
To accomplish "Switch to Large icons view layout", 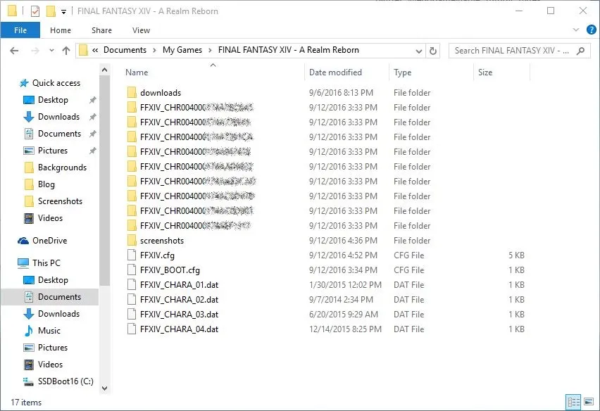I will pyautogui.click(x=589, y=403).
